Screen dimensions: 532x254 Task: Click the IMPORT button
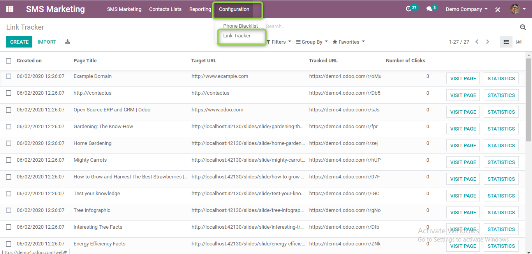[x=47, y=42]
